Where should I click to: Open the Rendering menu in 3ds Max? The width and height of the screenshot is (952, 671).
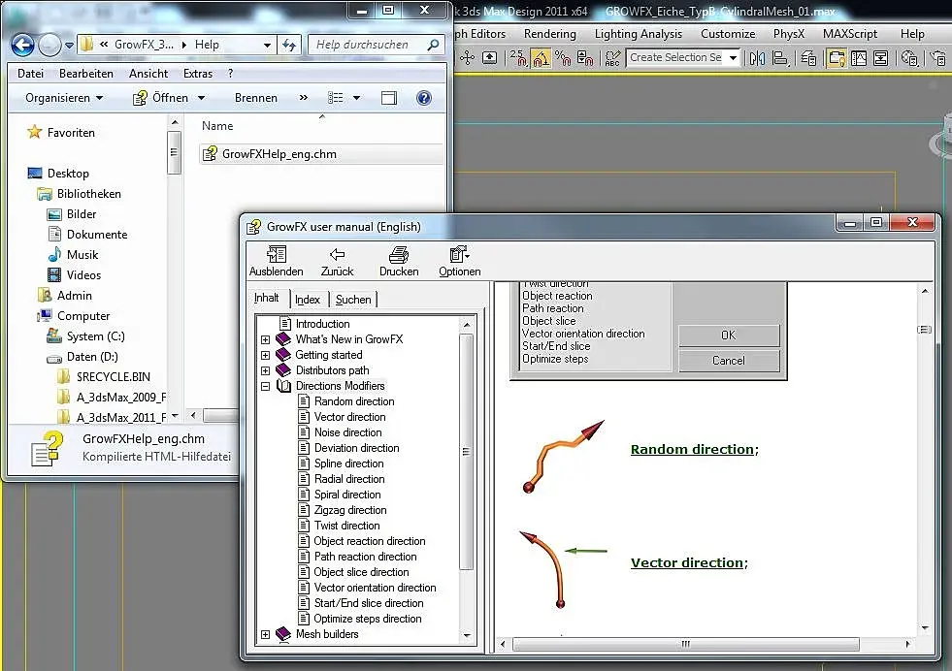pos(549,34)
